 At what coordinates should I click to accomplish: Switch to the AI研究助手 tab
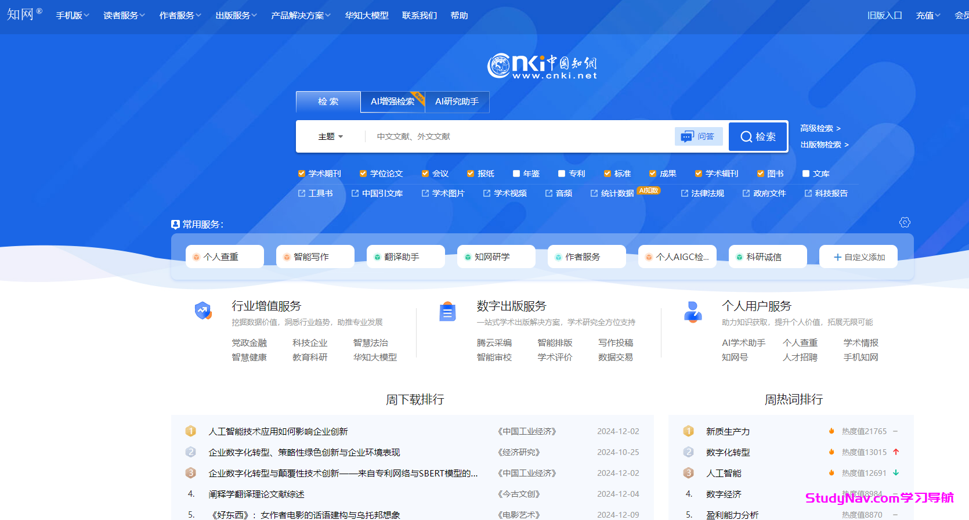457,102
